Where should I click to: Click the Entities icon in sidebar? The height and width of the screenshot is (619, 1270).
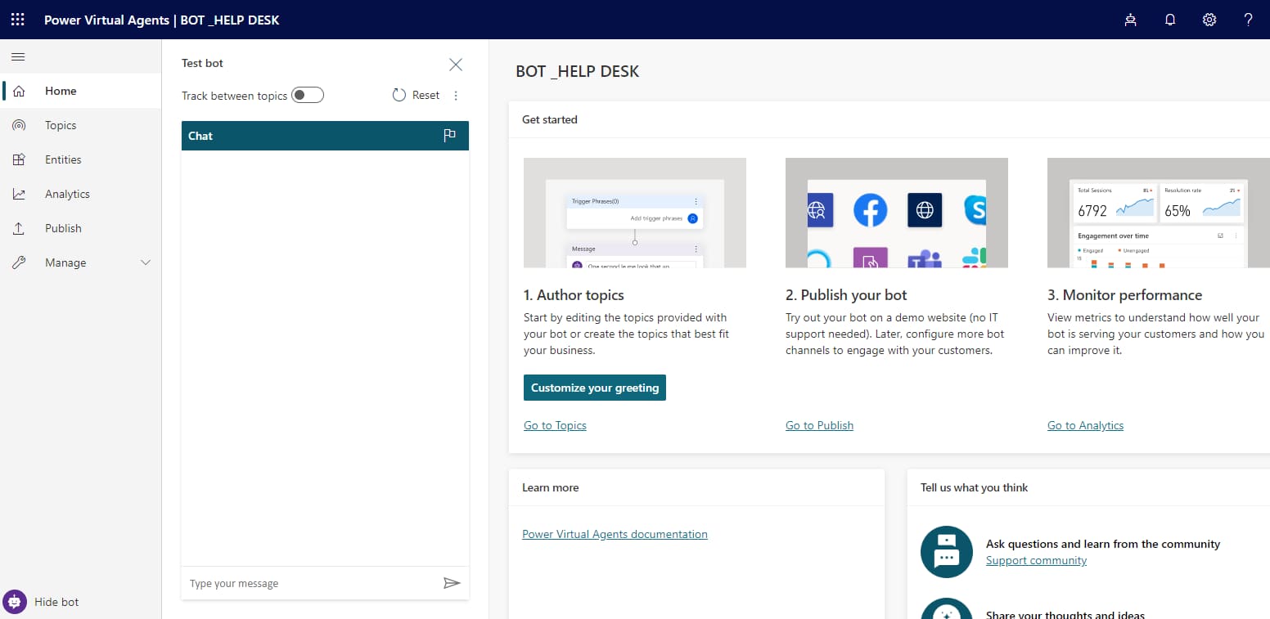(19, 159)
